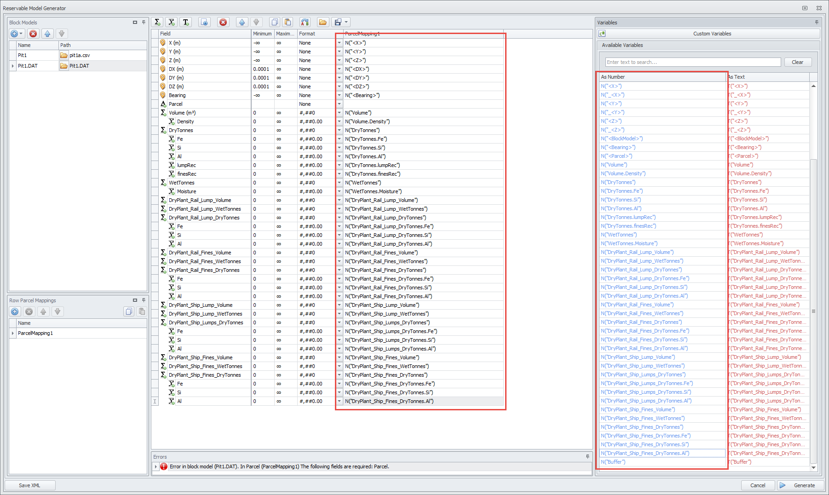The image size is (829, 495).
Task: Maximize the Row Parcel Mappings panel
Action: point(135,300)
